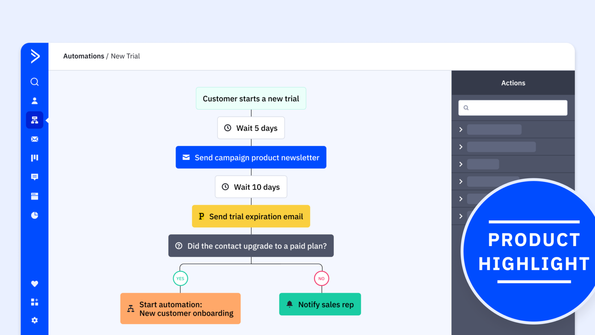This screenshot has height=335, width=595.
Task: Click the Actions search input field
Action: 516,108
